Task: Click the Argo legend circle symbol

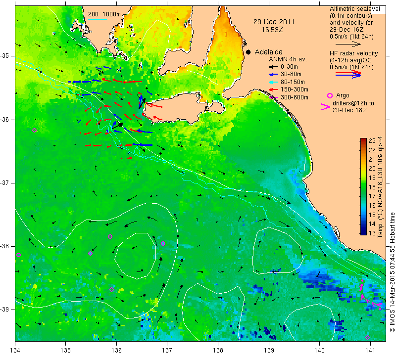Action: coord(330,95)
